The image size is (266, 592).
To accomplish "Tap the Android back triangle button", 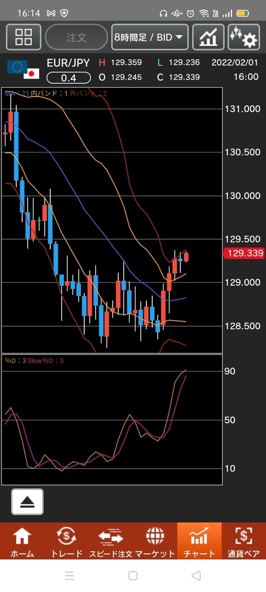I will tap(196, 575).
